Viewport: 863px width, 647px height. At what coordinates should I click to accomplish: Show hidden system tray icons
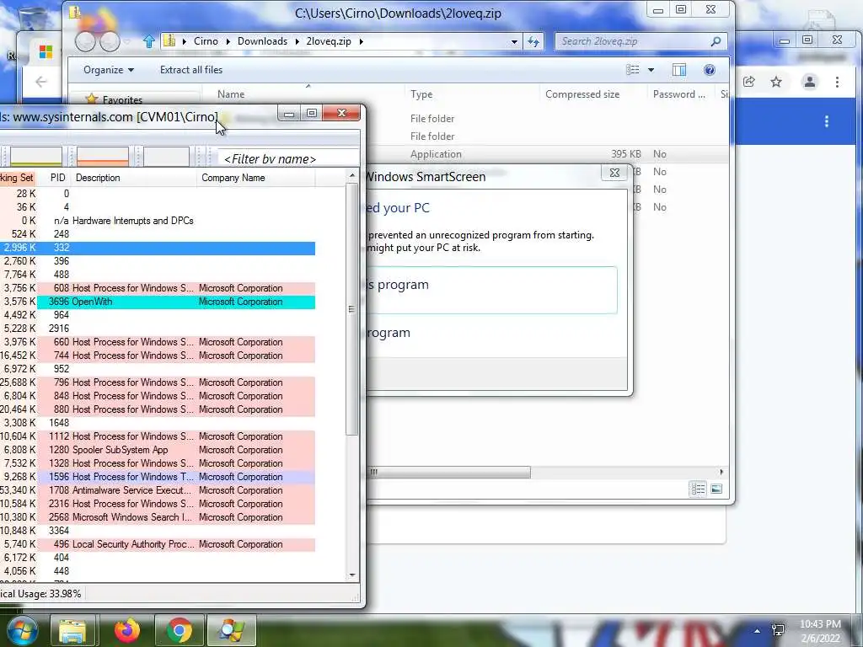click(758, 631)
